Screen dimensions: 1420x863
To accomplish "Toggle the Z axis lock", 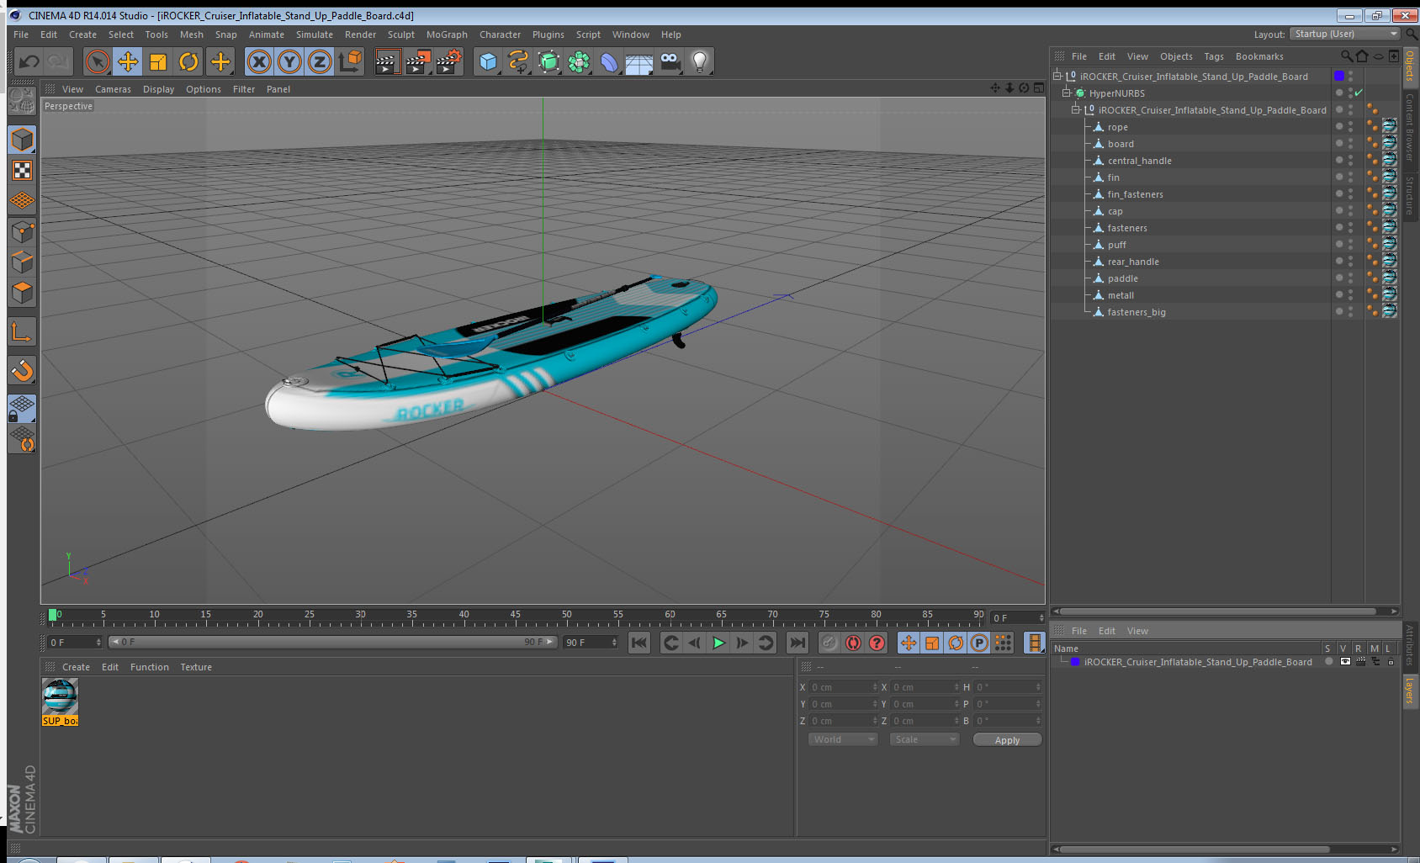I will pos(320,61).
